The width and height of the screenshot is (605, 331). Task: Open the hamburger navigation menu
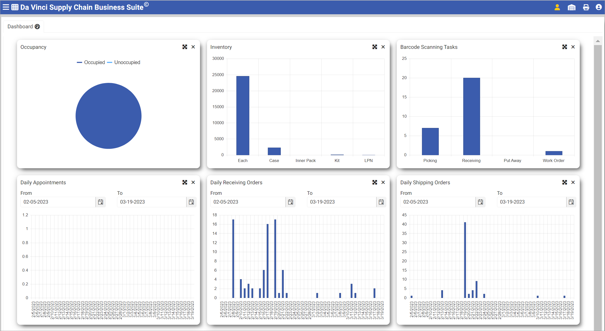(5, 7)
